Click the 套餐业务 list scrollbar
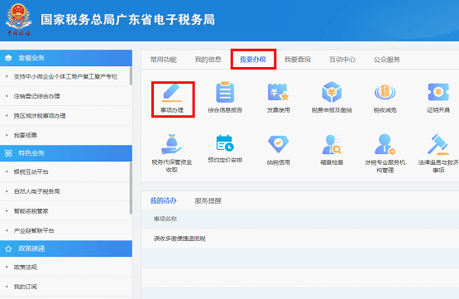The image size is (459, 299). (x=131, y=76)
